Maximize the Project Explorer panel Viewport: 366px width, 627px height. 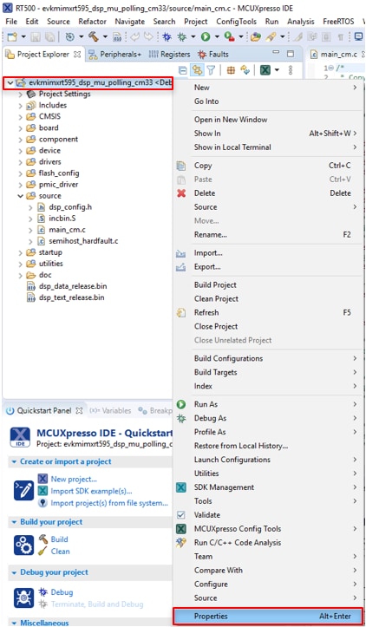click(x=291, y=54)
